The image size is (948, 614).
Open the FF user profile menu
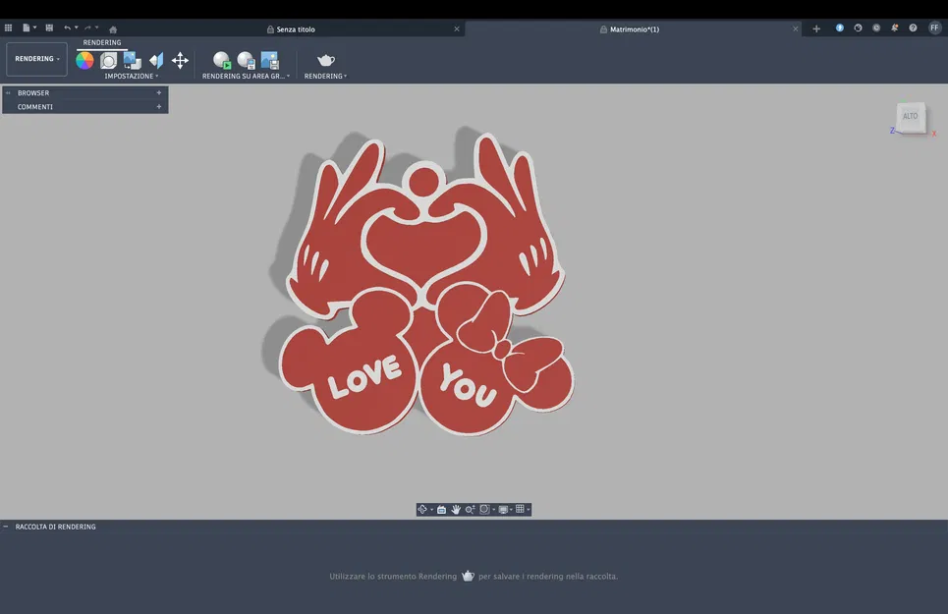pos(934,28)
